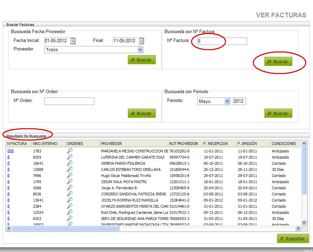This screenshot has height=252, width=313.
Task: Sort by ORDENES column header
Action: [x=83, y=144]
